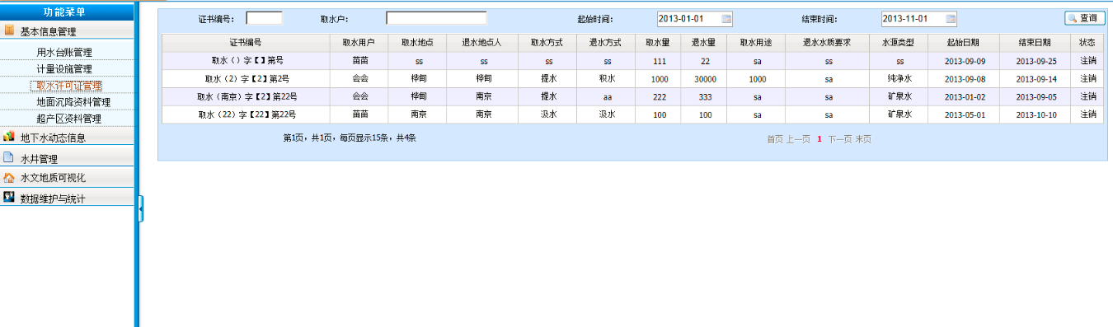The image size is (1113, 327).
Task: Click the 起始日期 column header
Action: pyautogui.click(x=964, y=42)
